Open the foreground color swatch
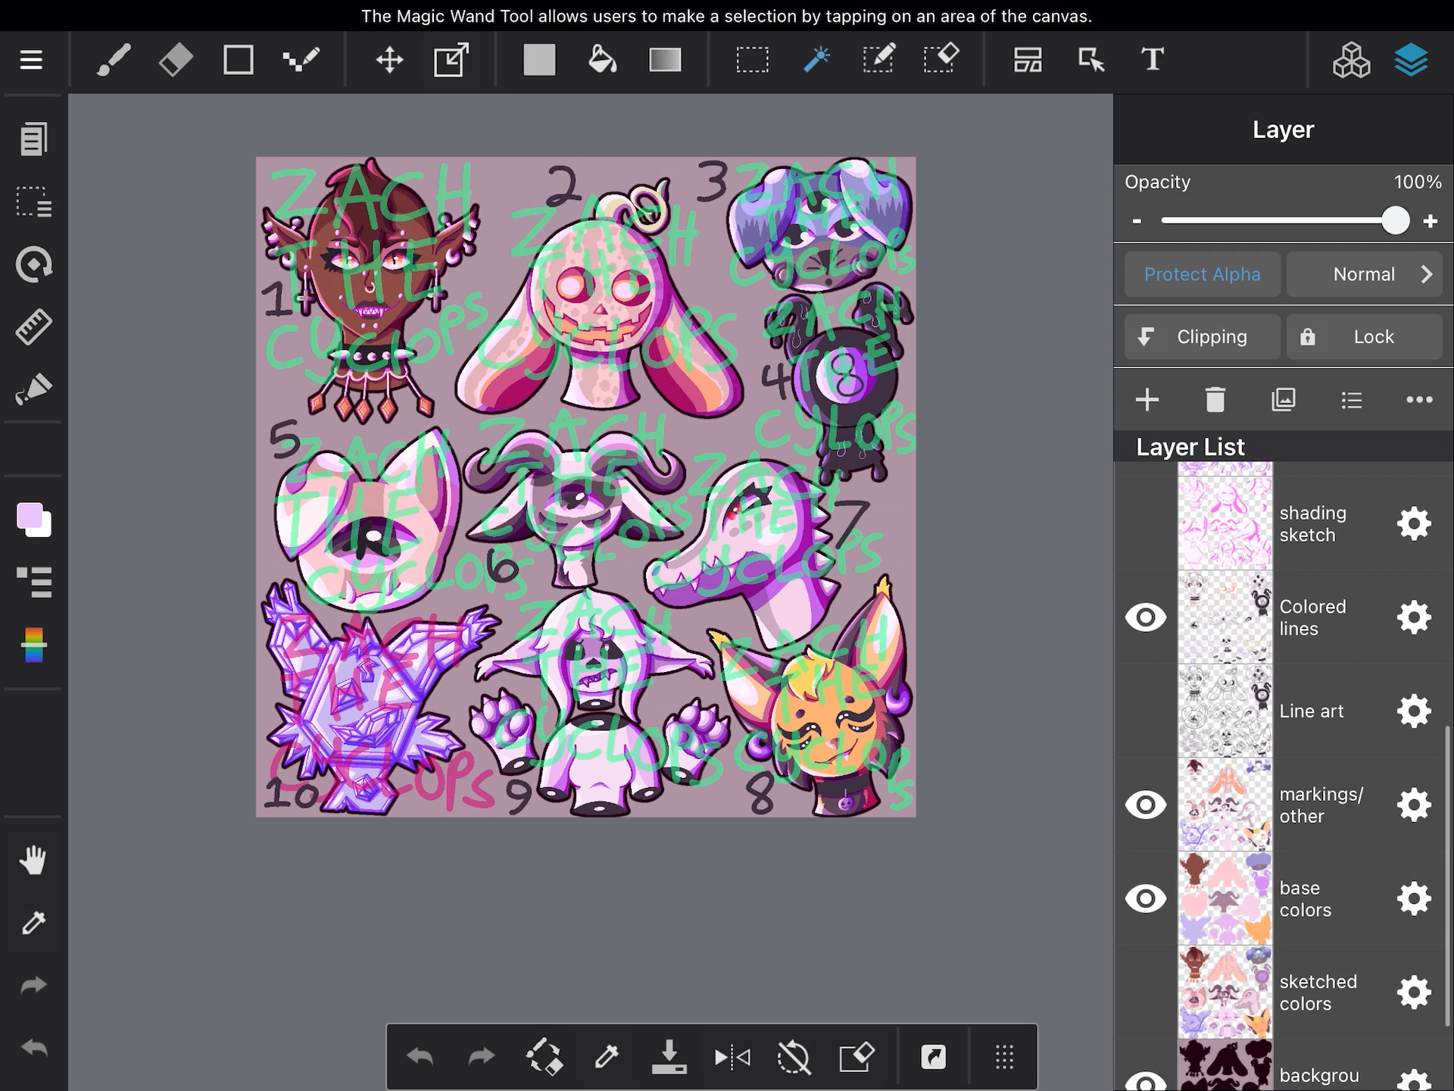 [30, 516]
